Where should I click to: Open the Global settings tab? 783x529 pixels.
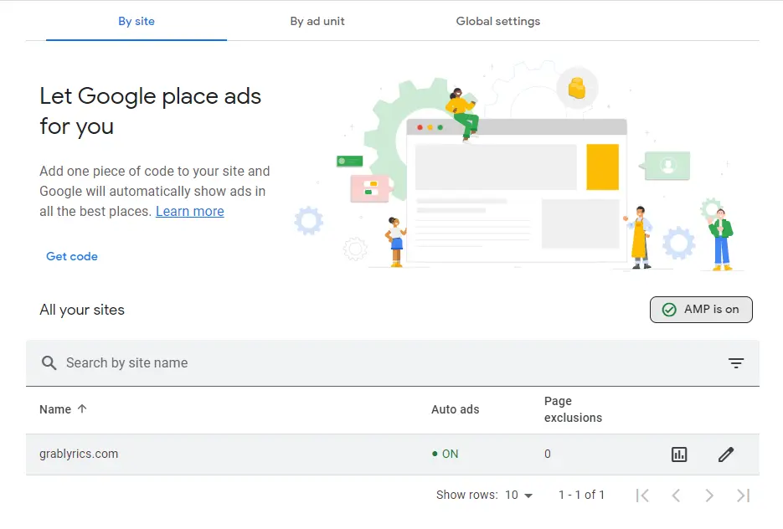pyautogui.click(x=498, y=22)
